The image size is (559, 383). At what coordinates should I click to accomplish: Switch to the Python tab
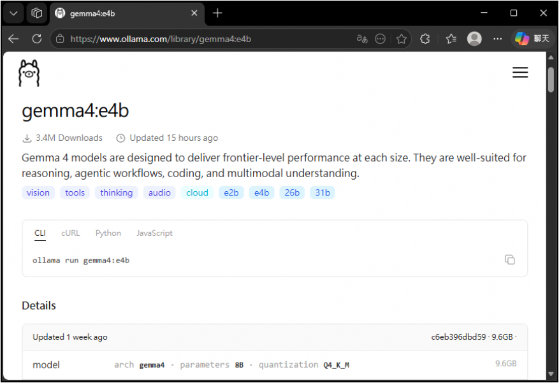(108, 233)
